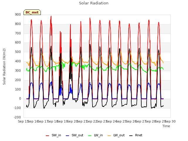Click the green LW_in legend swatch
188x141 pixels.
pos(90,136)
